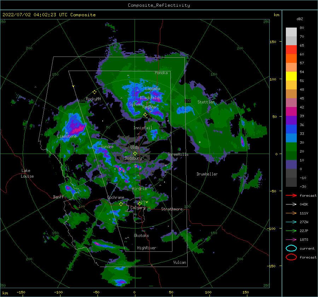
Task: Click the Okotoks label
Action: click(x=141, y=236)
